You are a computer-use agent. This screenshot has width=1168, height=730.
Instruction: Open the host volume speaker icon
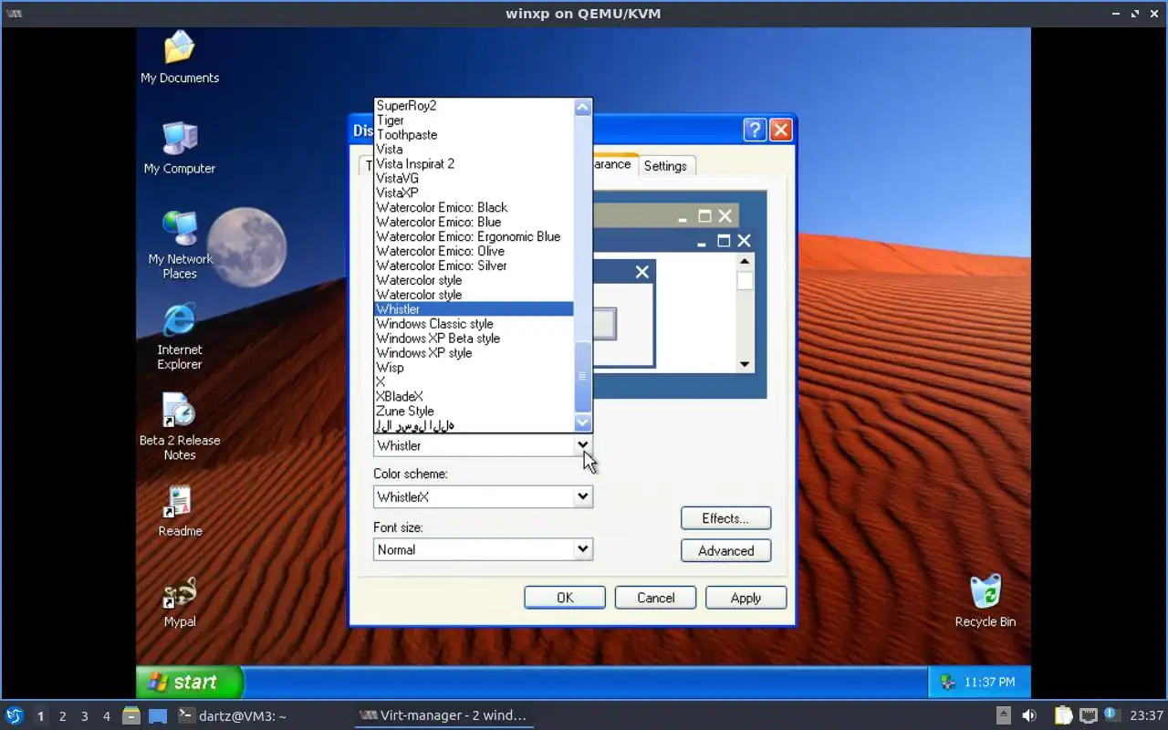(x=1029, y=715)
